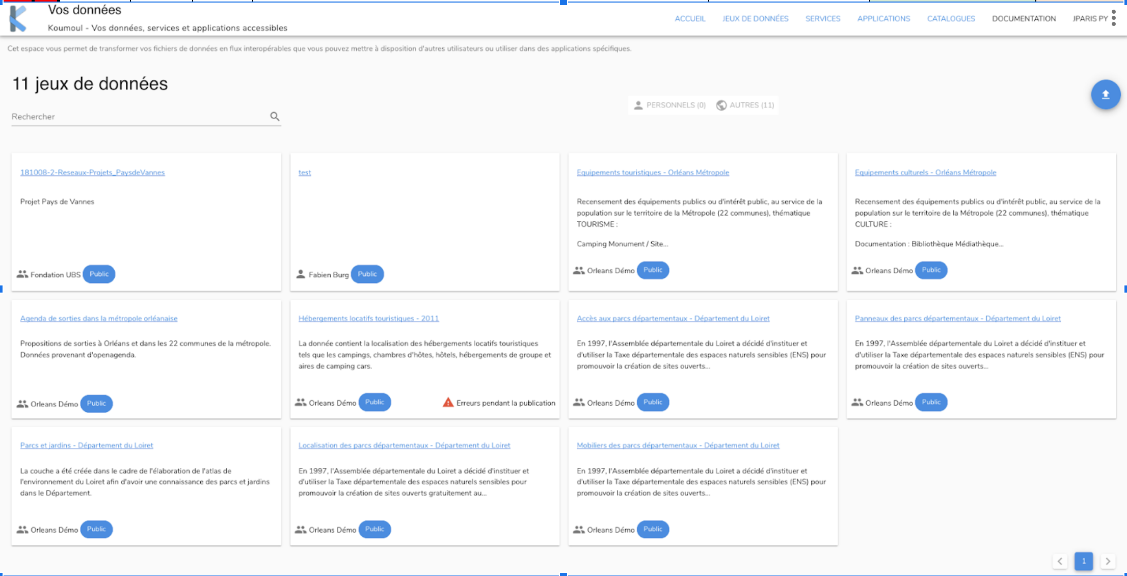
Task: Select page 1 pagination button
Action: pyautogui.click(x=1084, y=561)
